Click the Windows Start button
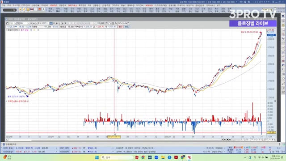This screenshot has height=161, width=286. 97,157
